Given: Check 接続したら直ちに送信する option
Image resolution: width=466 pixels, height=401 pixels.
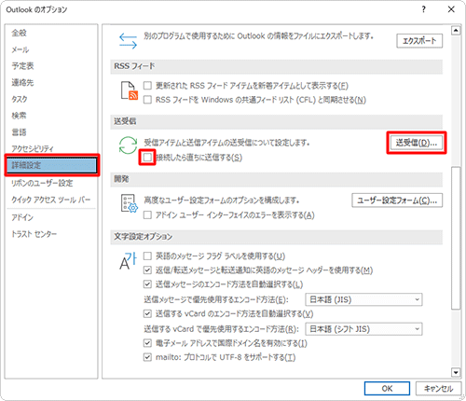Looking at the screenshot, I should point(147,158).
